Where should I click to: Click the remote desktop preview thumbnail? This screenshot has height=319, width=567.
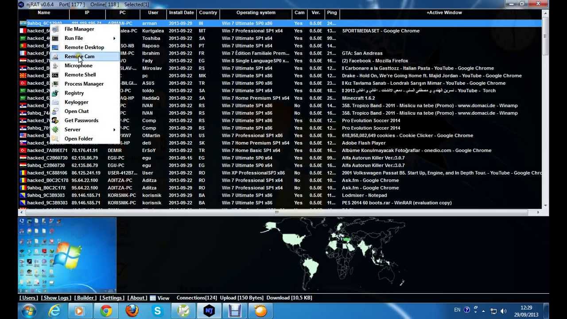[67, 255]
